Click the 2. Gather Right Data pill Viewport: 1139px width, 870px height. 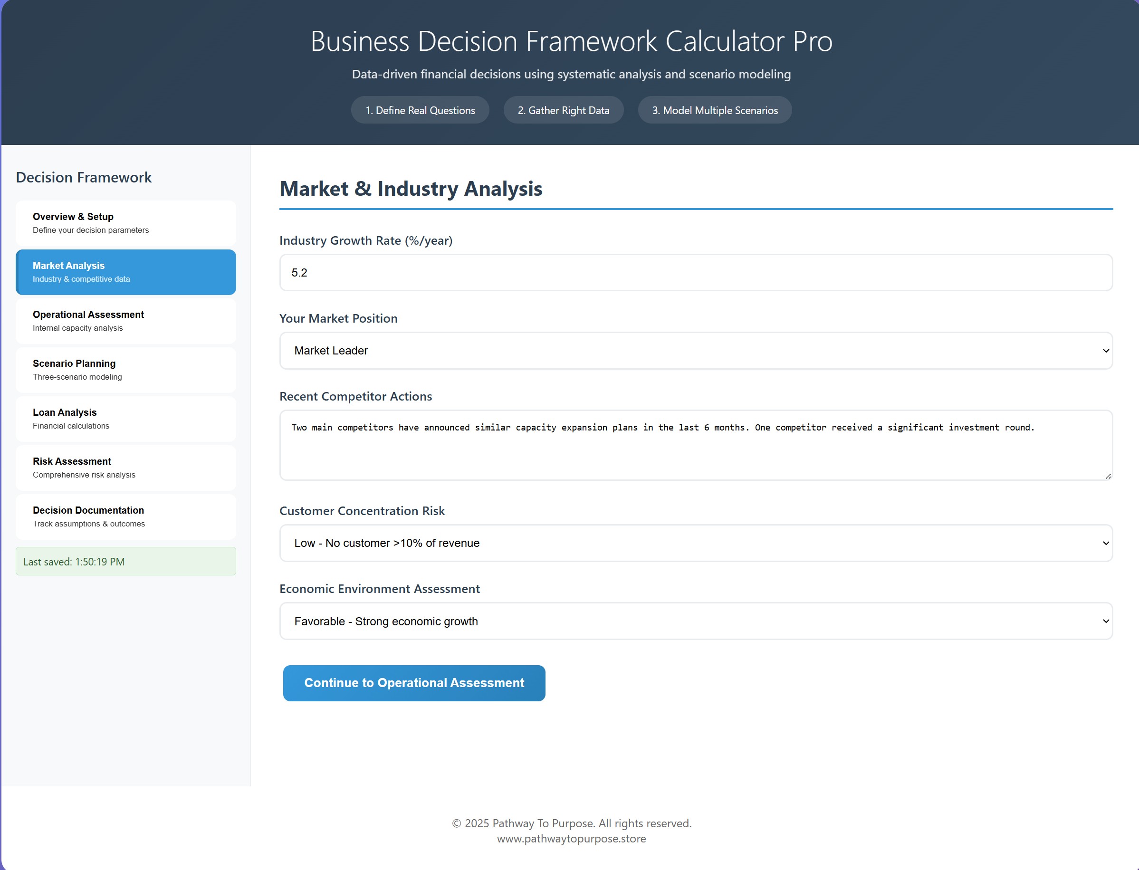(x=564, y=110)
